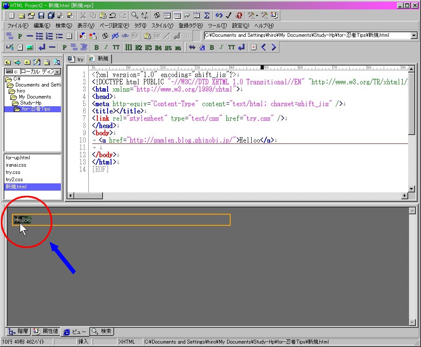
Task: Insert an image using the picture icon
Action: 30,47
